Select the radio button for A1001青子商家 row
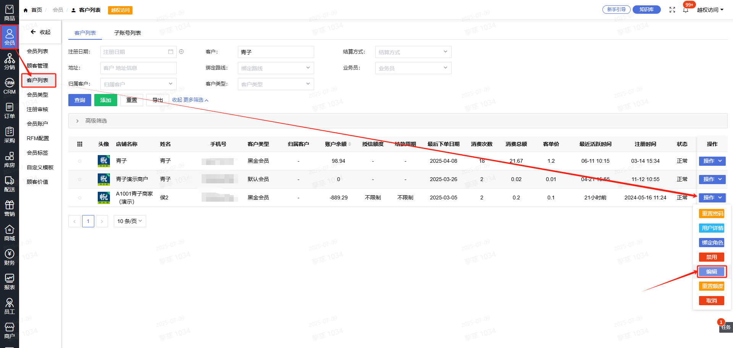Viewport: 733px width, 348px height. click(80, 198)
